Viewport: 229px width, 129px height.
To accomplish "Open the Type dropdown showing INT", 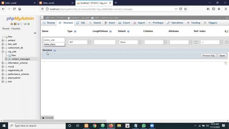I will pyautogui.click(x=79, y=42).
